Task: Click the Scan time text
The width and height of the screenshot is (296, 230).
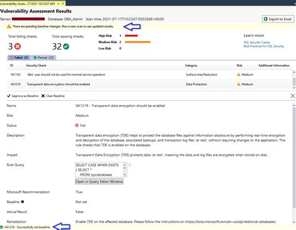Action: click(x=125, y=19)
